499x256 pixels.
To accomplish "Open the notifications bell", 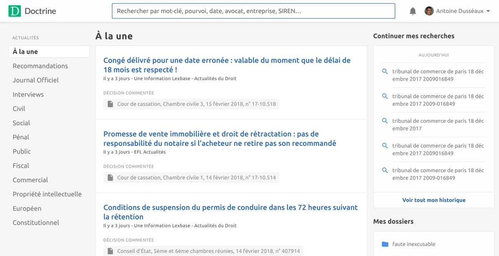I will (x=413, y=11).
